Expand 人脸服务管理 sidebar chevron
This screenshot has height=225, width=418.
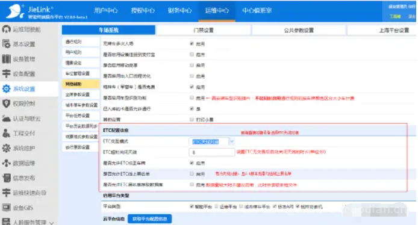[52, 223]
